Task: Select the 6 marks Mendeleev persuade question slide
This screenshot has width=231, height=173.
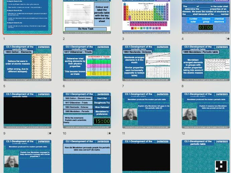Action: click(x=87, y=157)
